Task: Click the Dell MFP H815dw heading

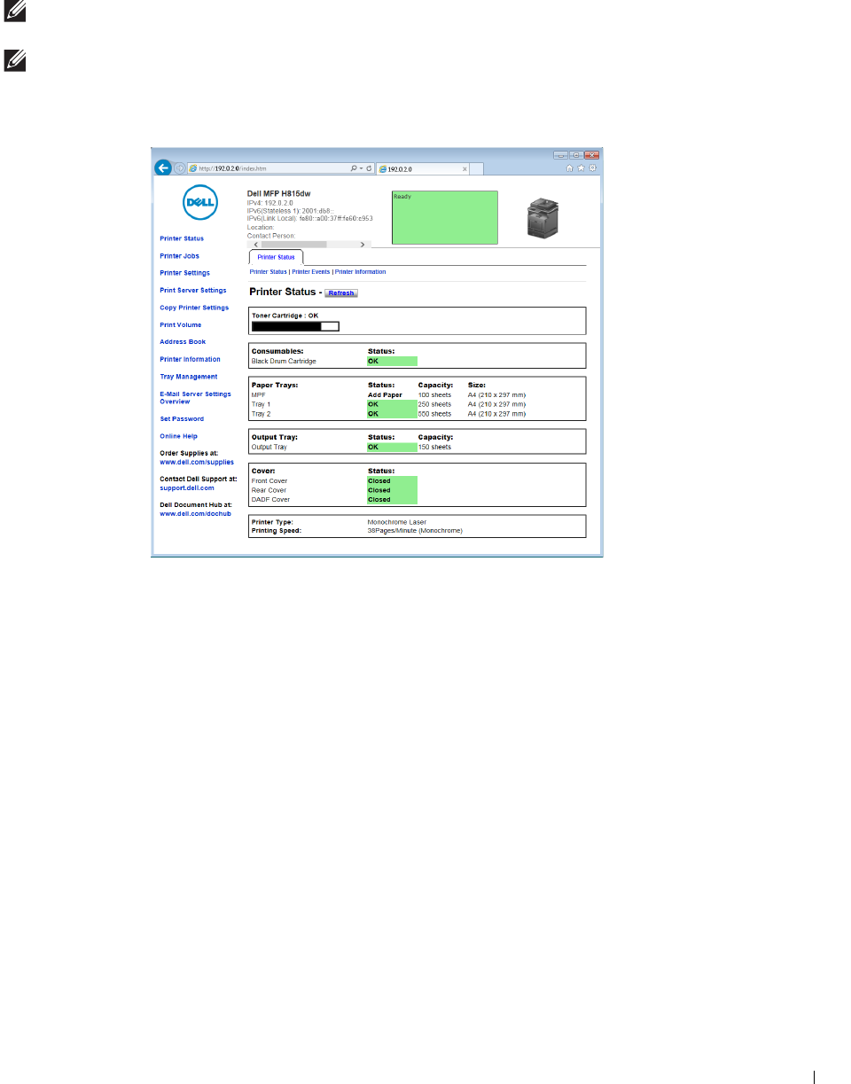Action: [x=279, y=193]
